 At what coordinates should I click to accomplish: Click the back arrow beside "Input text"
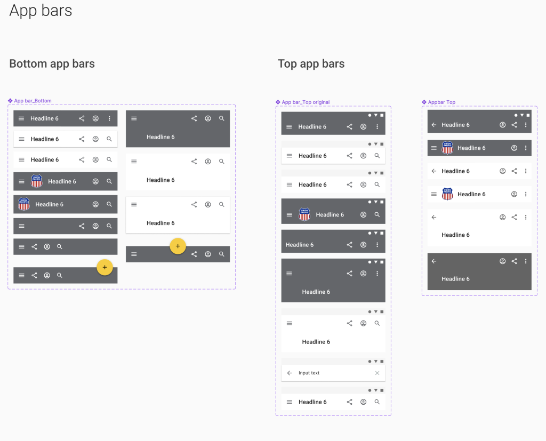point(290,373)
